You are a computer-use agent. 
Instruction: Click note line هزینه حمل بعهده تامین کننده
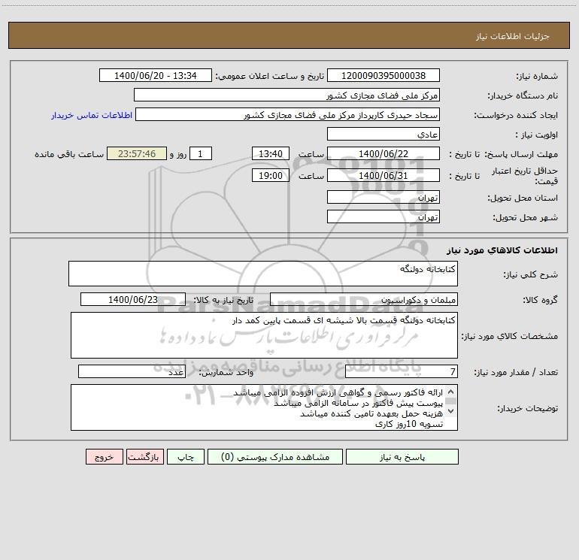(x=371, y=413)
